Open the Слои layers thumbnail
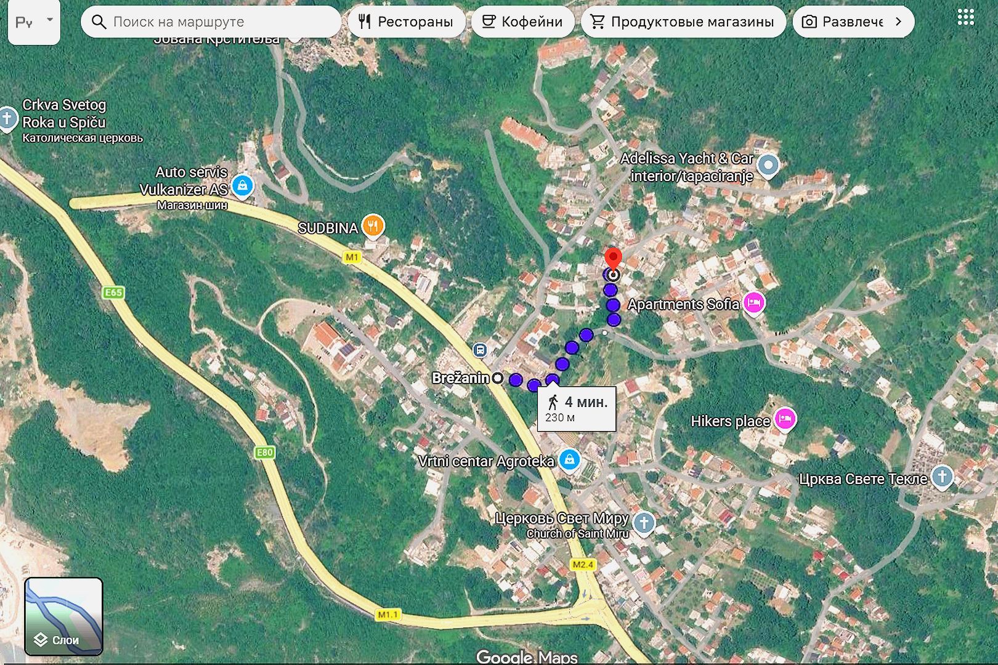This screenshot has height=665, width=998. (x=63, y=616)
